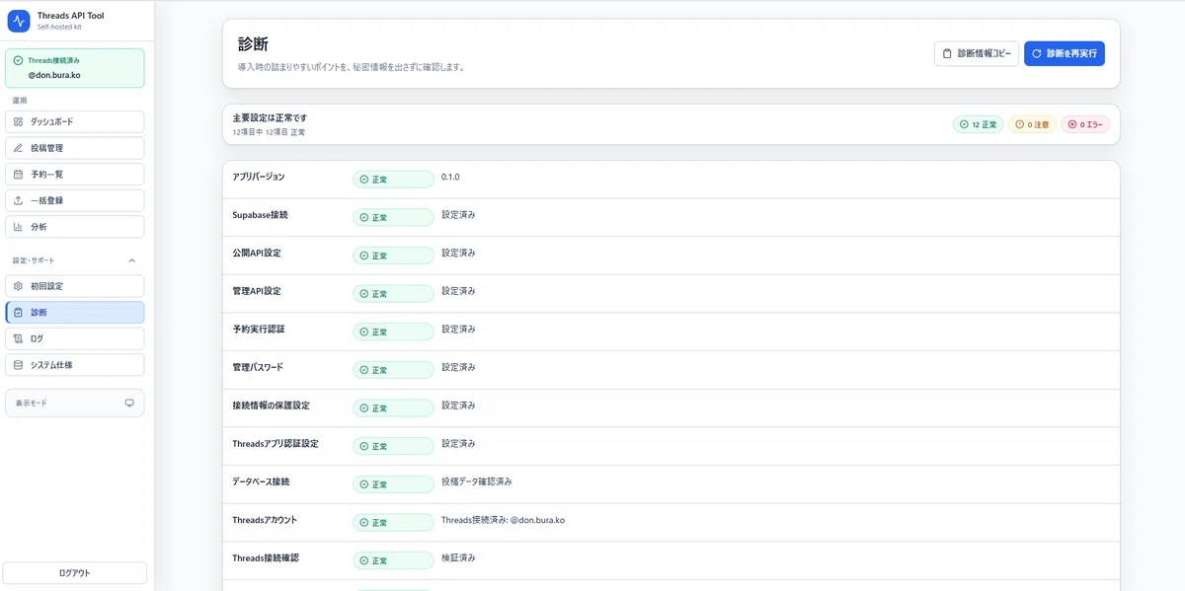Click the Threads接続済み: @don.bura.ko text

(503, 520)
